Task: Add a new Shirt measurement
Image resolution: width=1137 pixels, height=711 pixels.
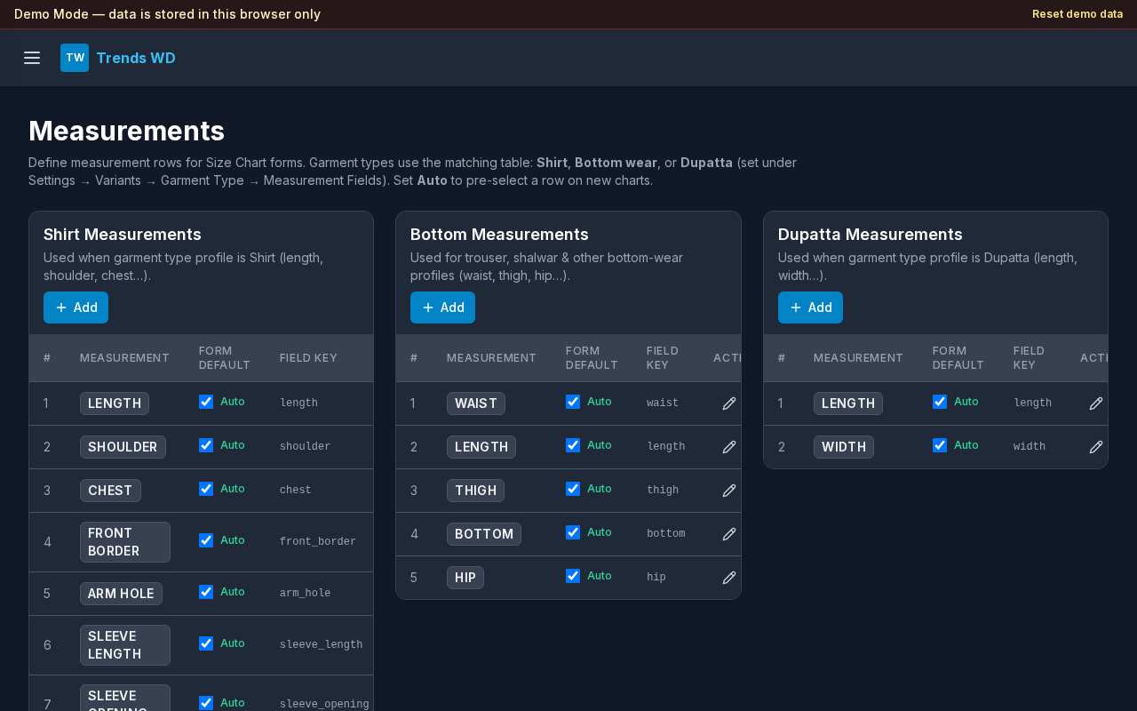Action: [x=76, y=308]
